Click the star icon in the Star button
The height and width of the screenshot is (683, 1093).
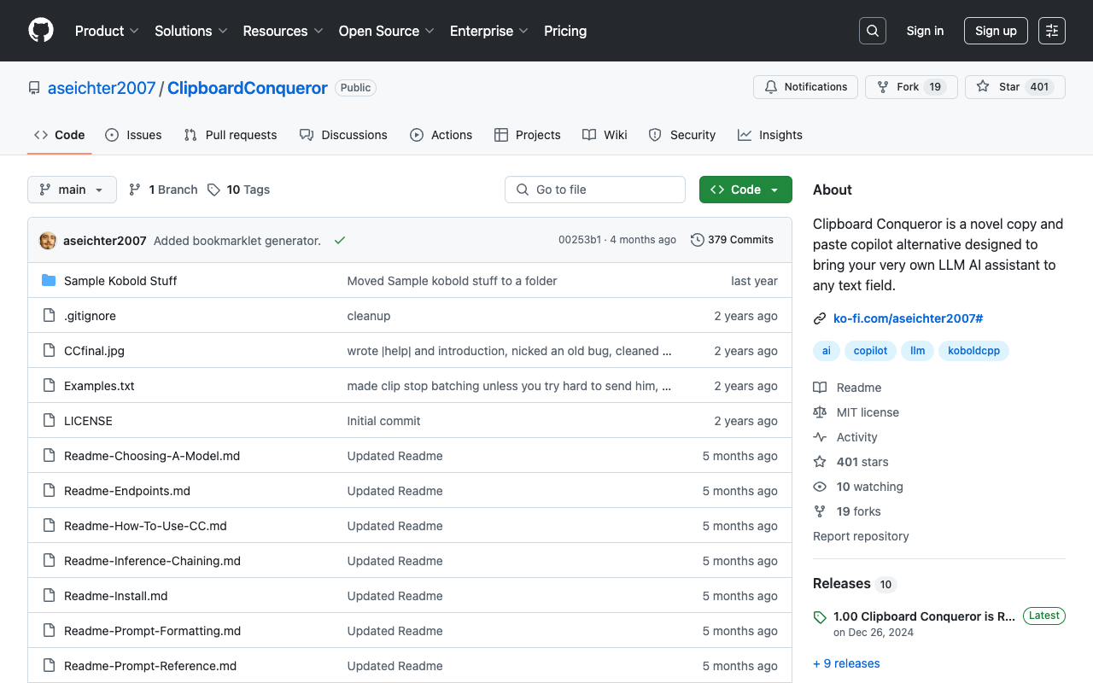983,87
